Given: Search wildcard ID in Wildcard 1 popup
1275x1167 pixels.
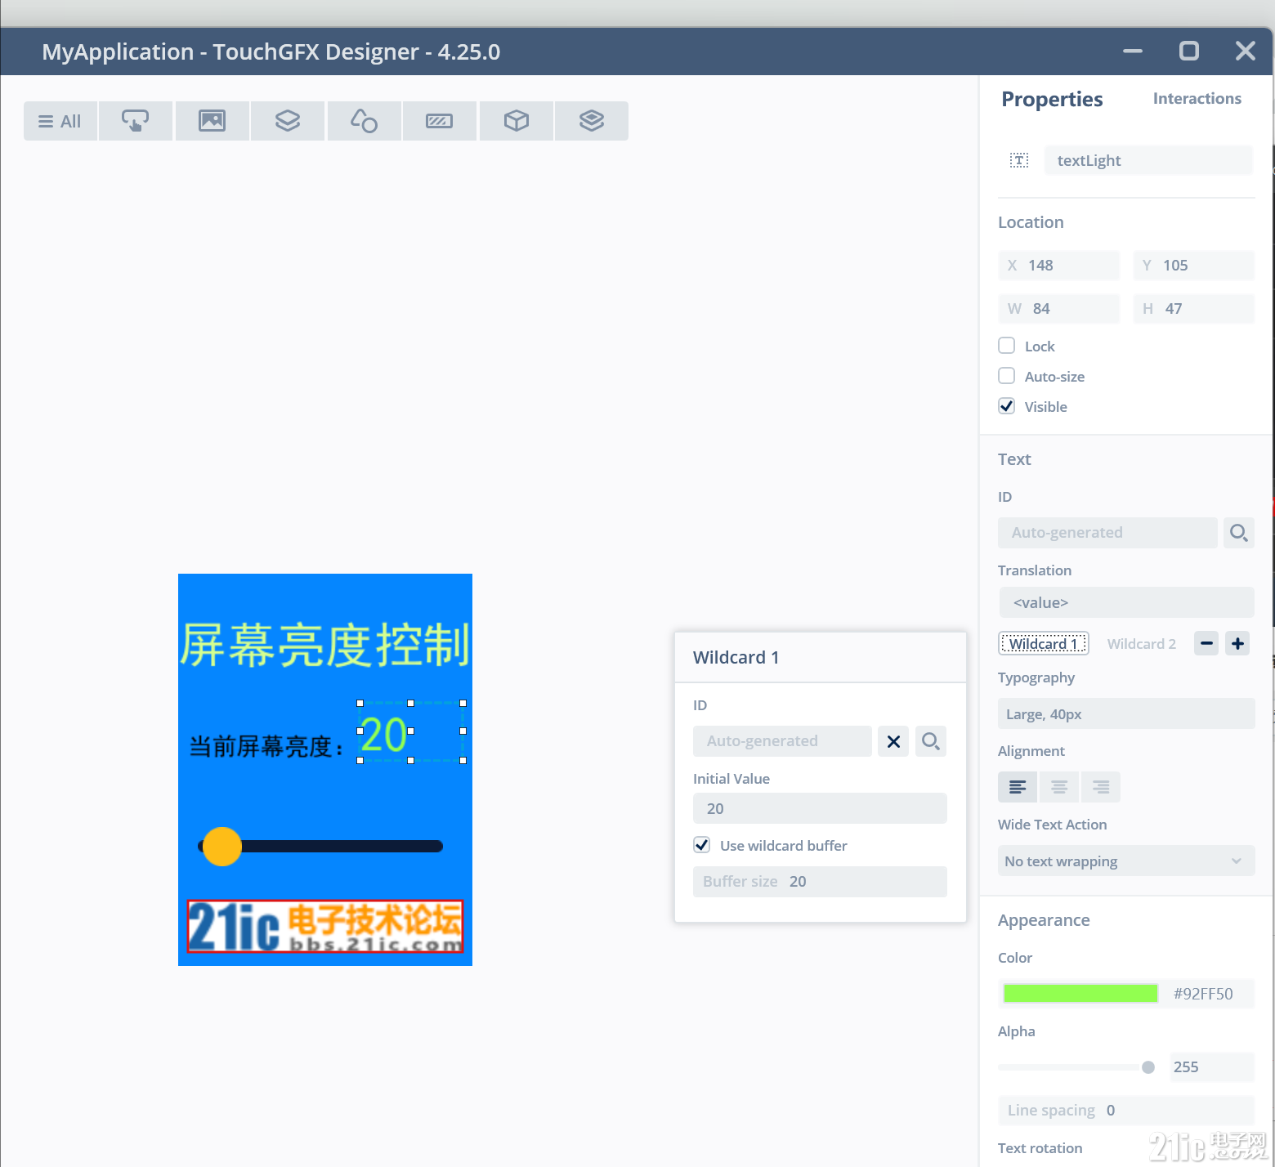Looking at the screenshot, I should [931, 741].
